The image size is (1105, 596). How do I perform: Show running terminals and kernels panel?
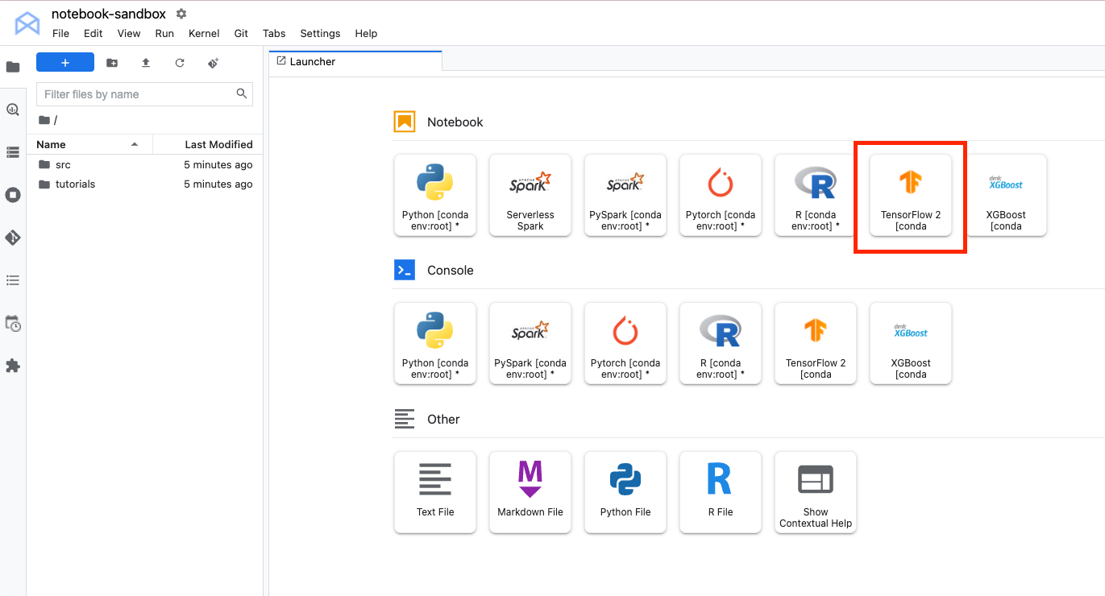pos(13,195)
